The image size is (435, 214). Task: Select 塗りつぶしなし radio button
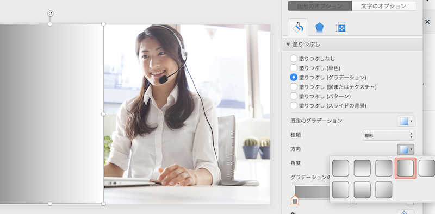(294, 59)
